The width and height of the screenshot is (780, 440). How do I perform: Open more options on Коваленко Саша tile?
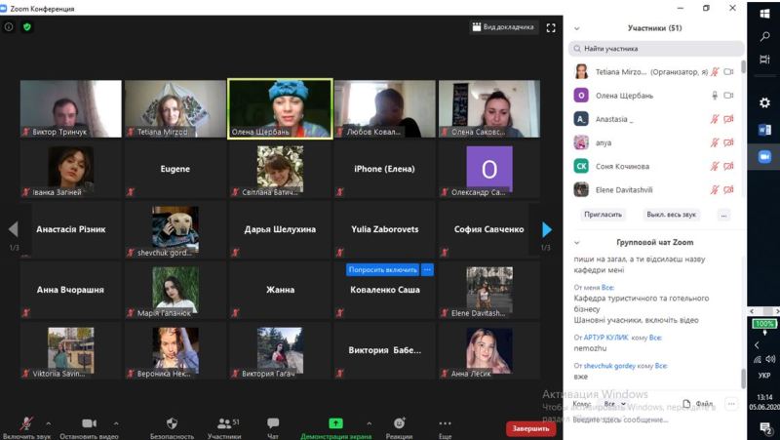(x=427, y=270)
